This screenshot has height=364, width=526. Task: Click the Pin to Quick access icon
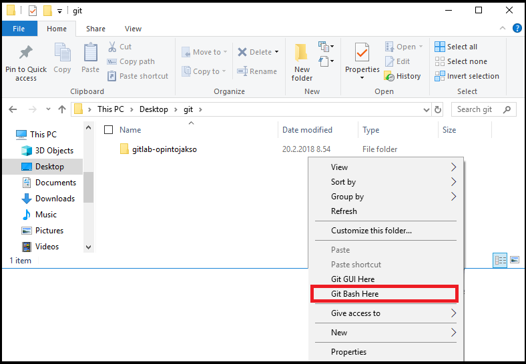(25, 53)
